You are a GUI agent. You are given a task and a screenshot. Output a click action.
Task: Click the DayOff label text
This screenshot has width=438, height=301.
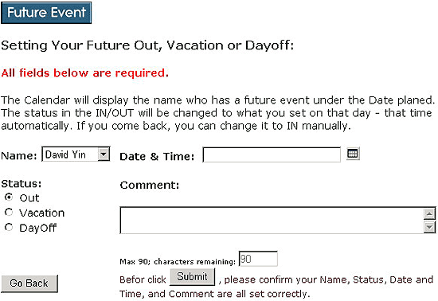point(38,228)
